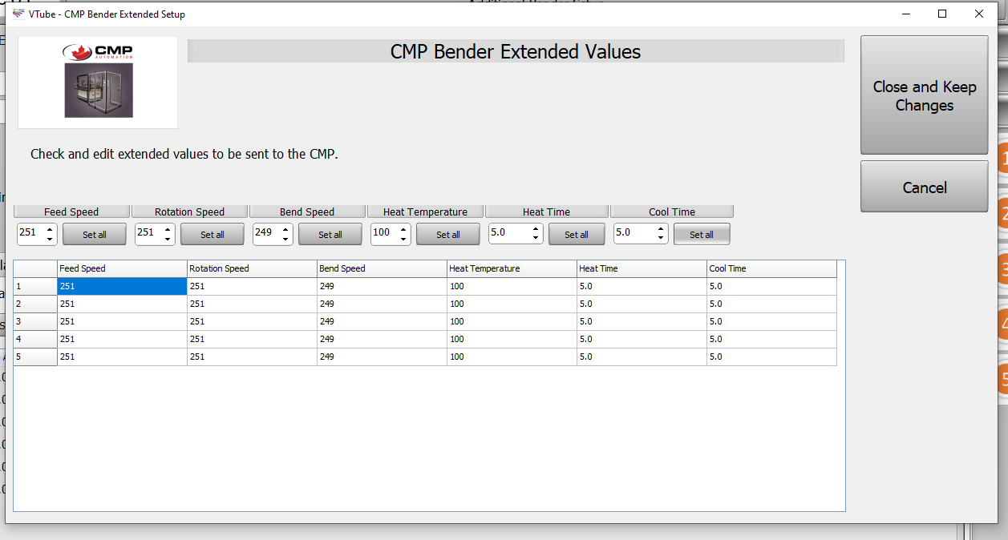Increase Heat Temperature with up arrow

[403, 229]
